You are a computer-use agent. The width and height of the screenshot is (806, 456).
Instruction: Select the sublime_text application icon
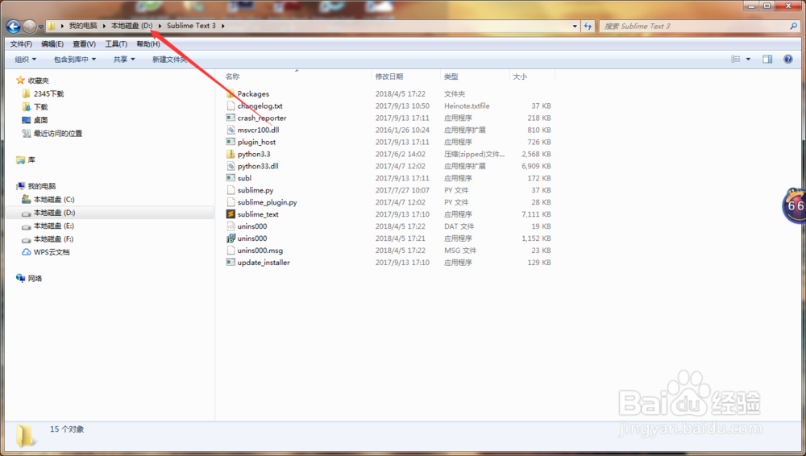pos(231,213)
